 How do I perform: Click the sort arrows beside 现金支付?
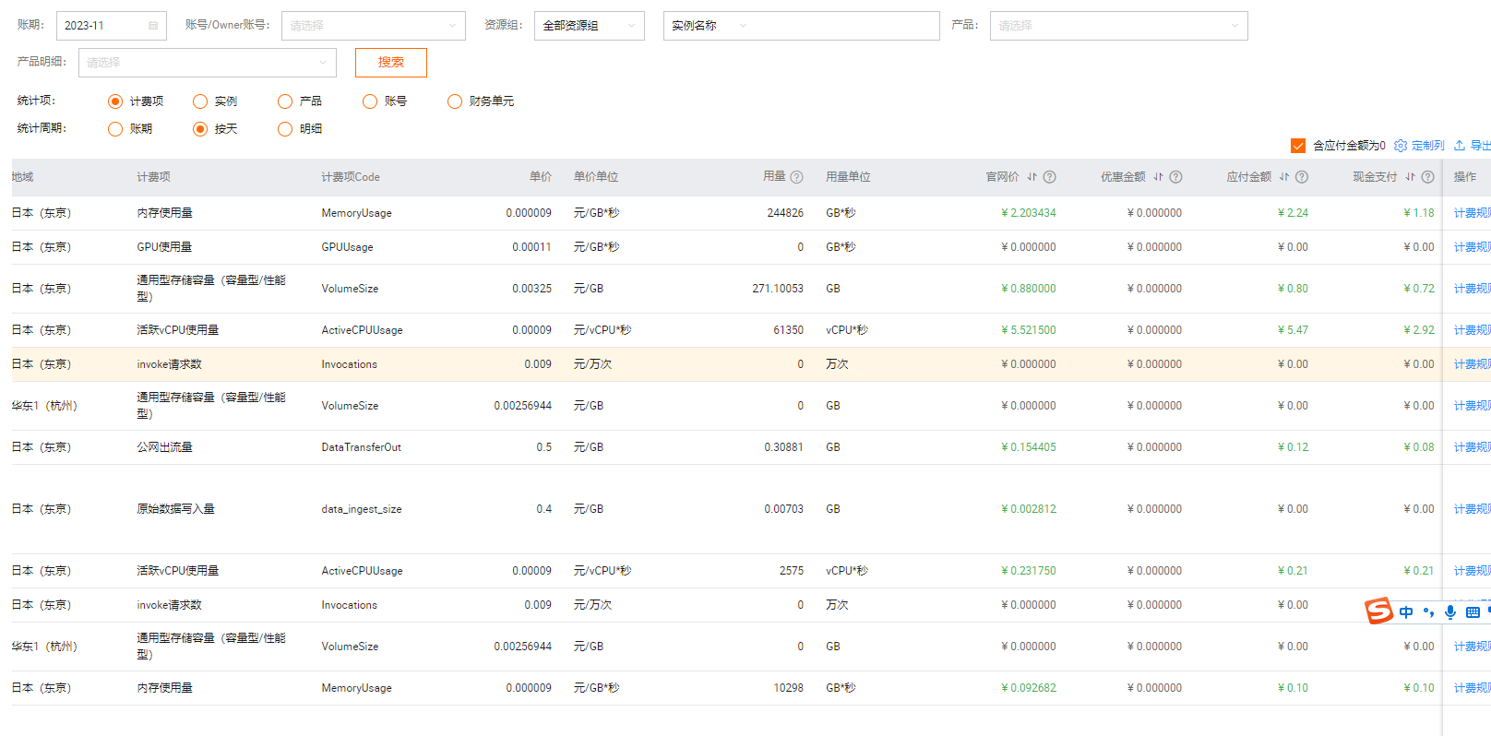click(x=1410, y=177)
